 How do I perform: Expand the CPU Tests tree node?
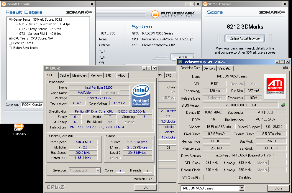coord(10,38)
